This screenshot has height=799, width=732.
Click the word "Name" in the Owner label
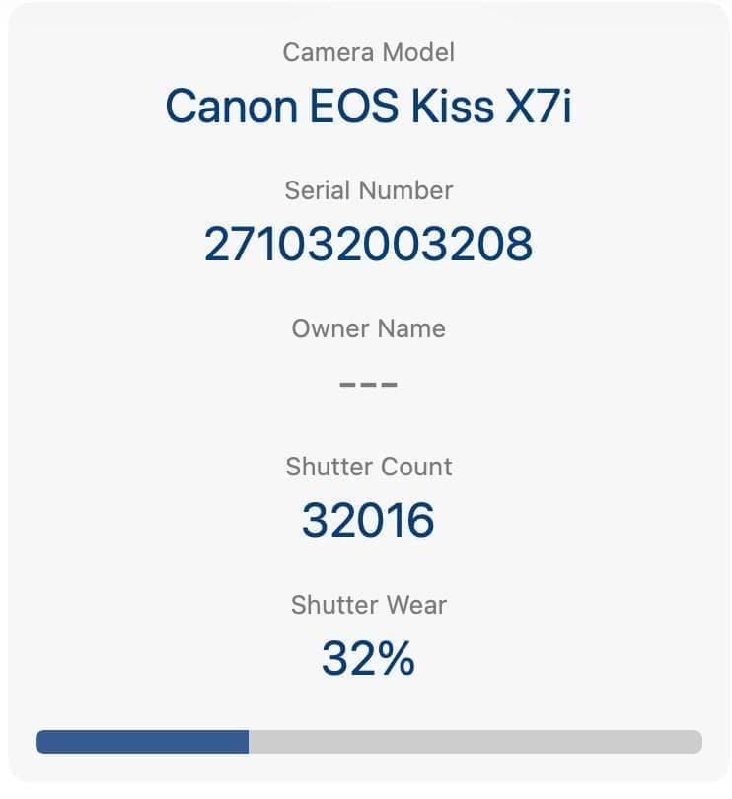[x=412, y=328]
